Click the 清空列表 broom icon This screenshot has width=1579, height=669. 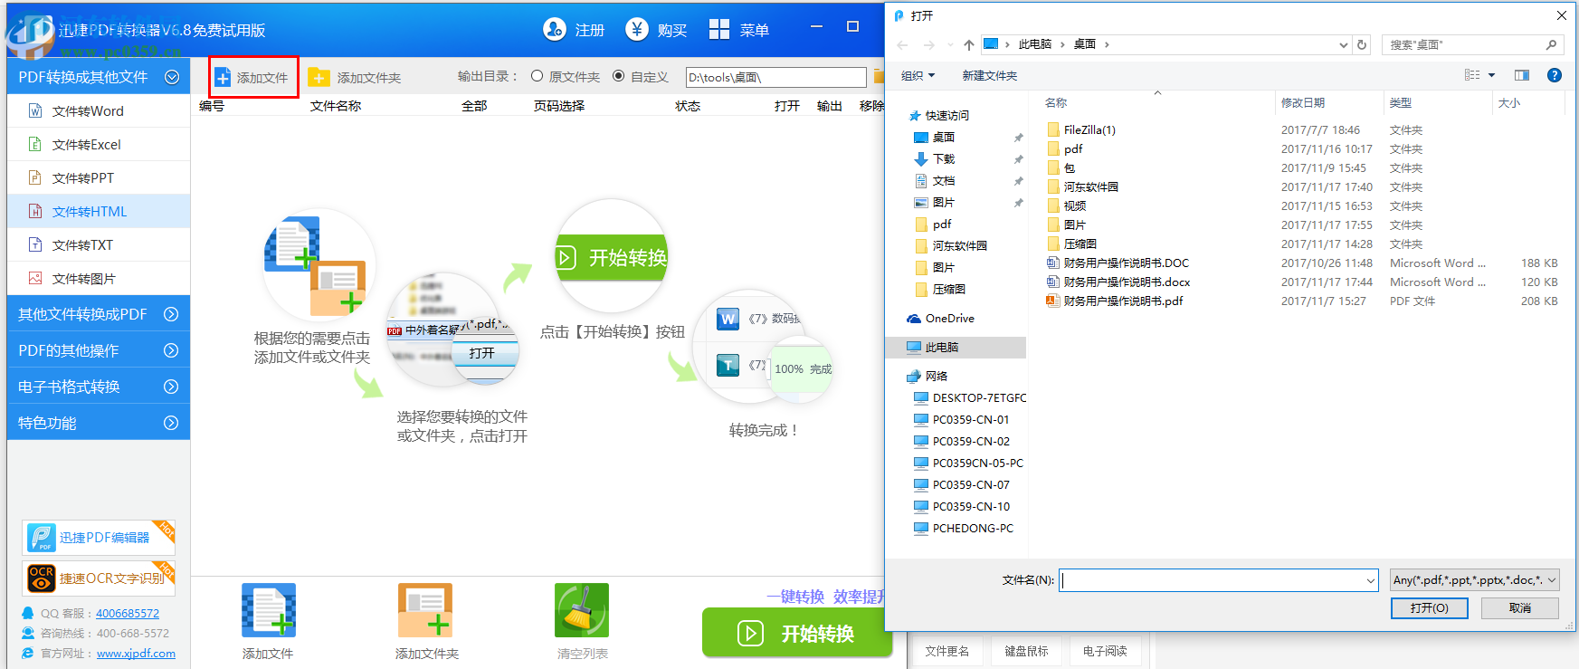coord(582,610)
